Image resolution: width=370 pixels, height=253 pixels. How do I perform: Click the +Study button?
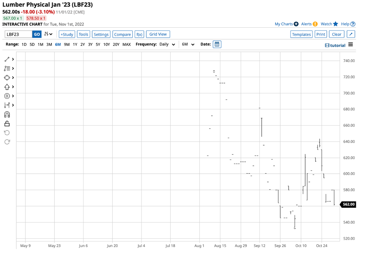[x=67, y=34]
